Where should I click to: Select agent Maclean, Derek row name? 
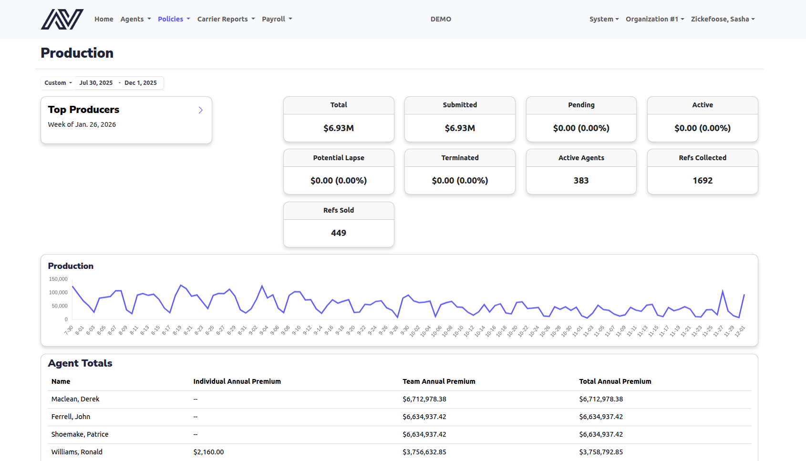pyautogui.click(x=75, y=399)
